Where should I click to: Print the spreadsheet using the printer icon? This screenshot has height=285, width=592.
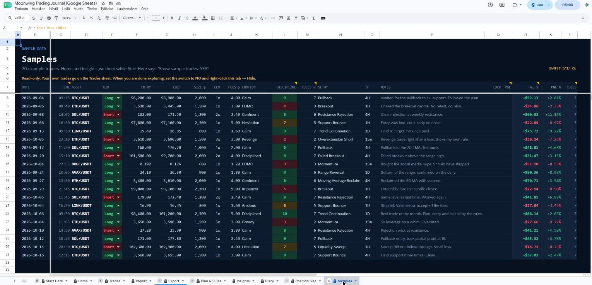(x=49, y=18)
